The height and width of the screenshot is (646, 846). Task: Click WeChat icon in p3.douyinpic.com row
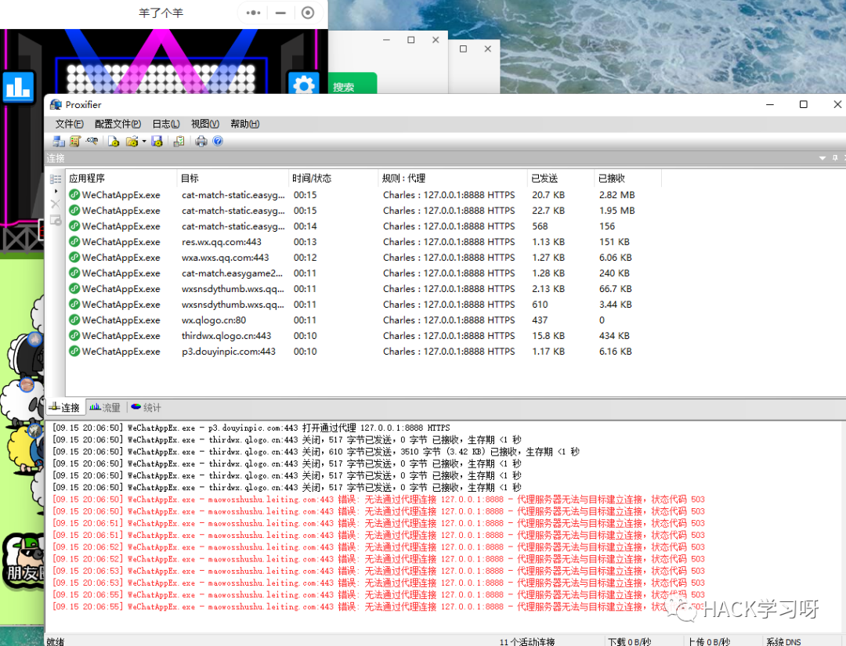pyautogui.click(x=74, y=351)
